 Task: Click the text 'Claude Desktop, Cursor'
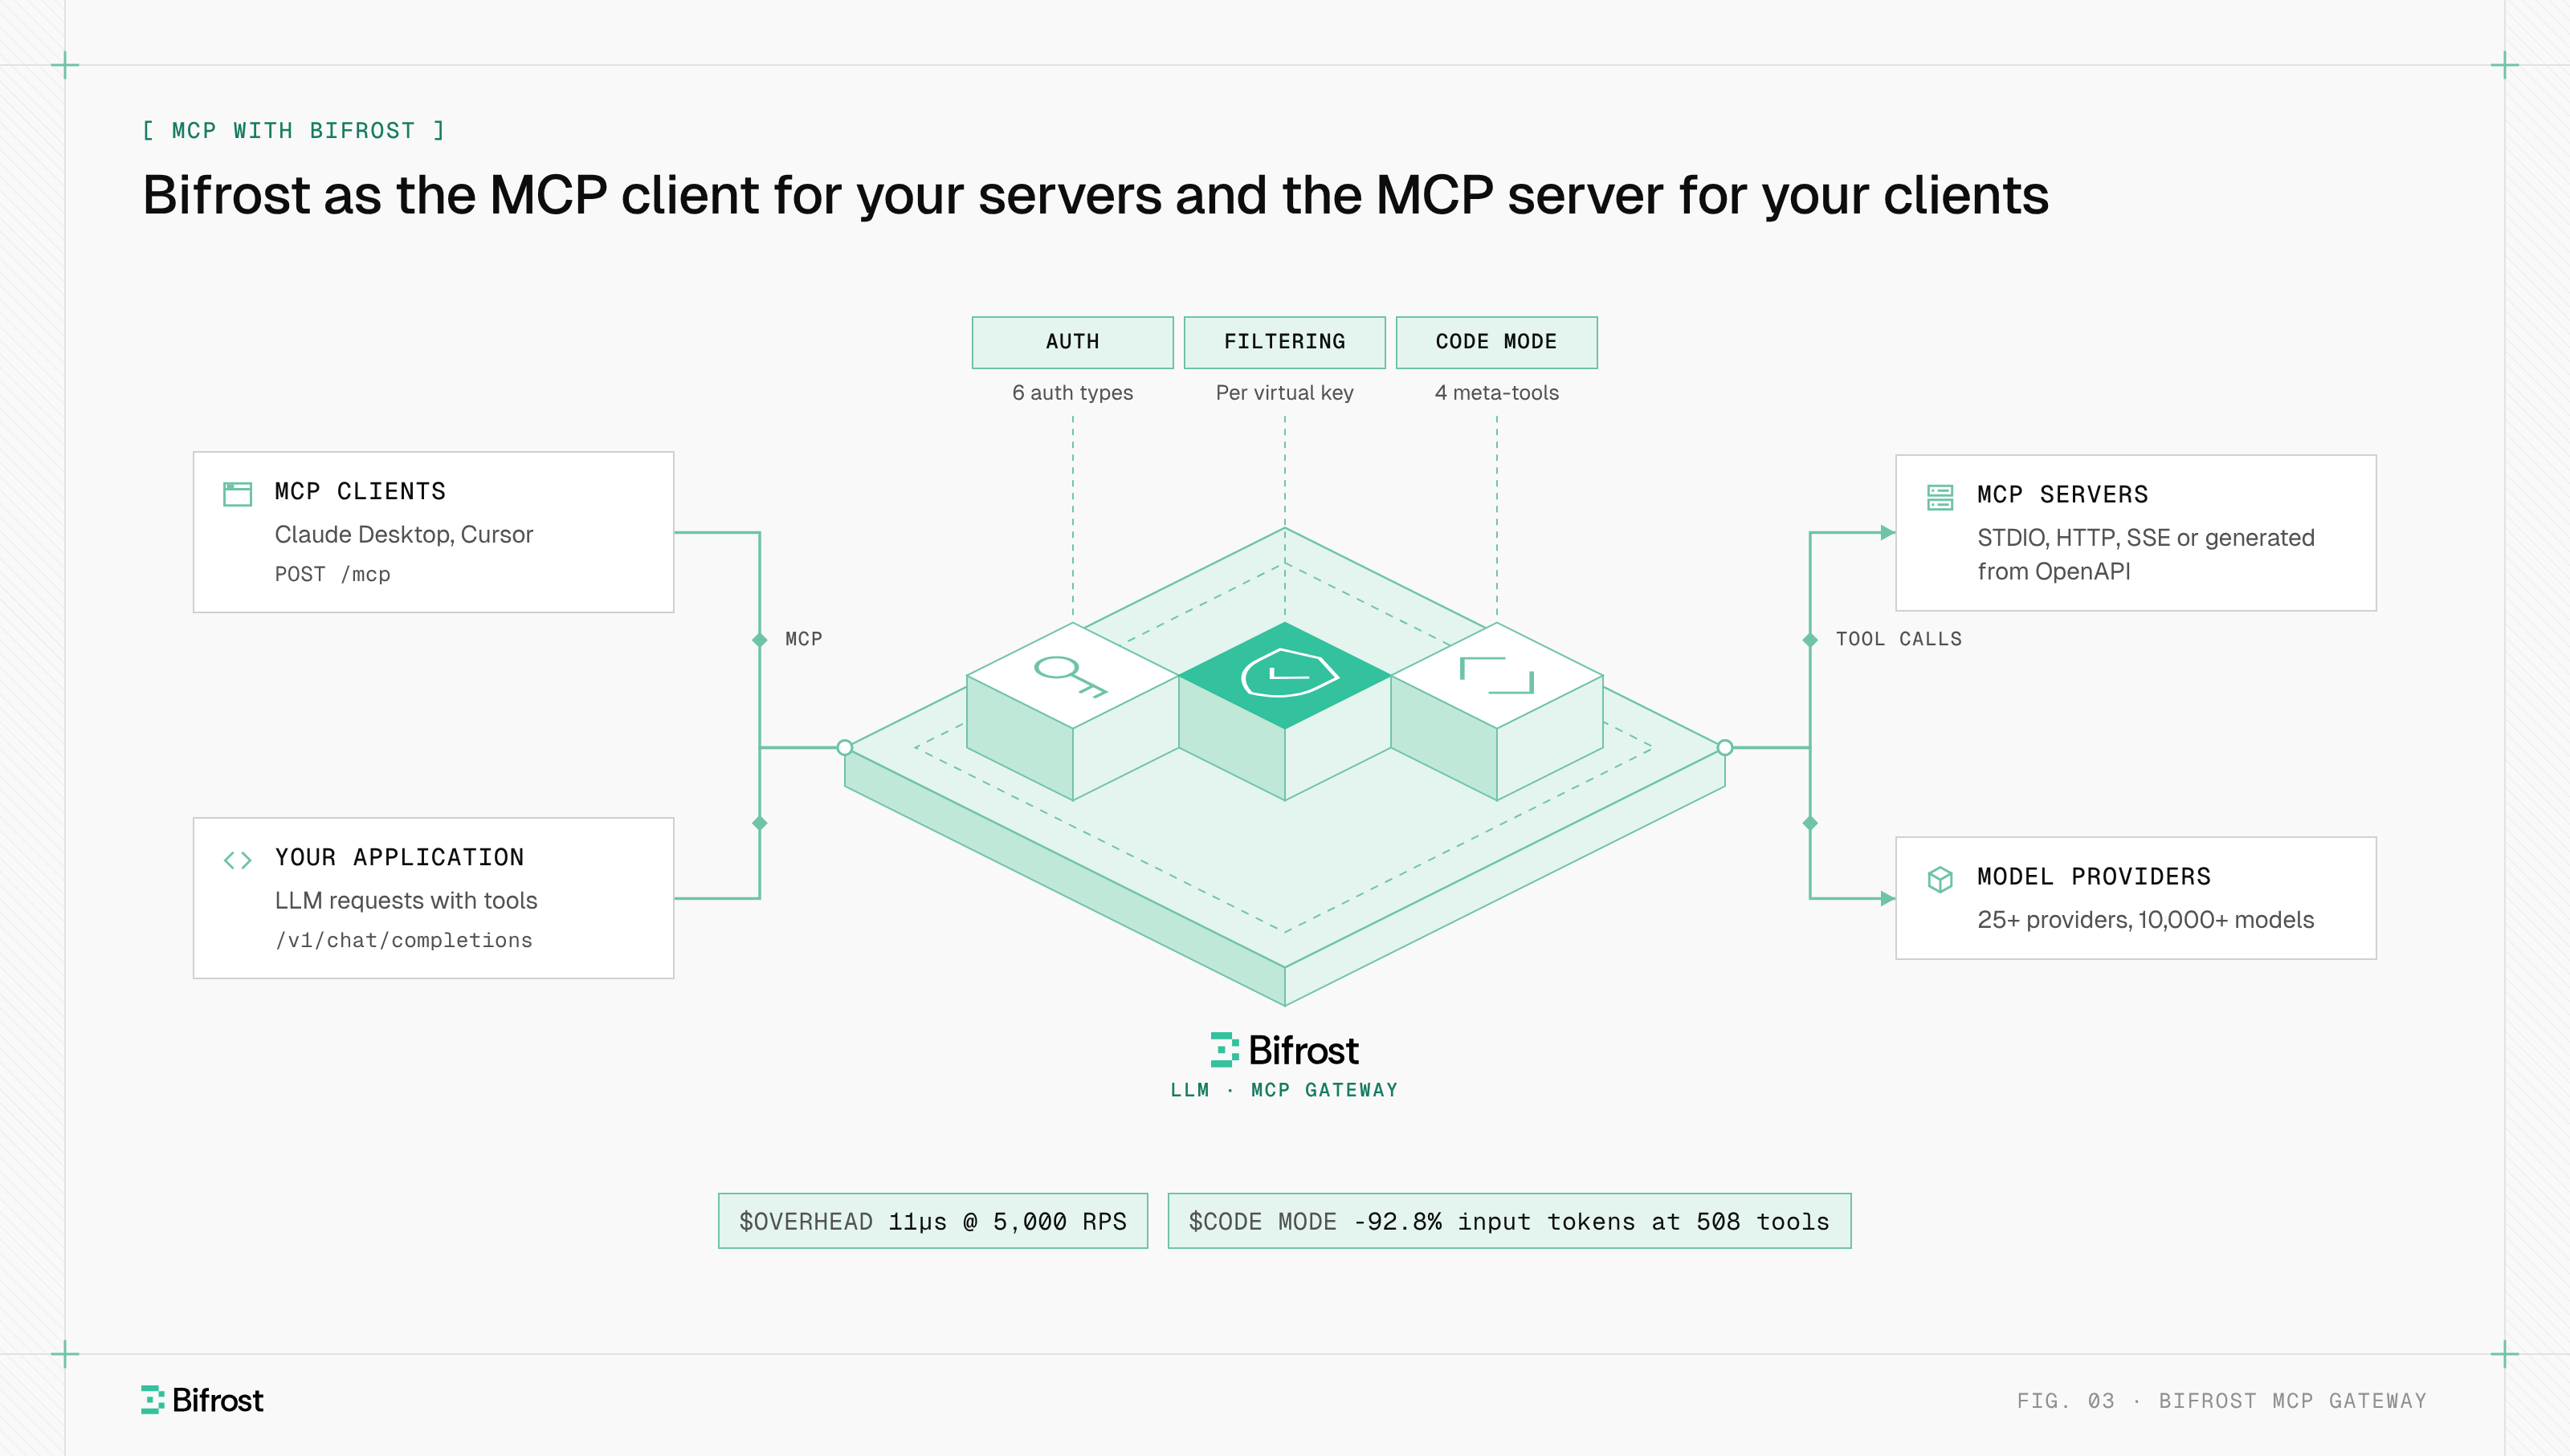[404, 535]
